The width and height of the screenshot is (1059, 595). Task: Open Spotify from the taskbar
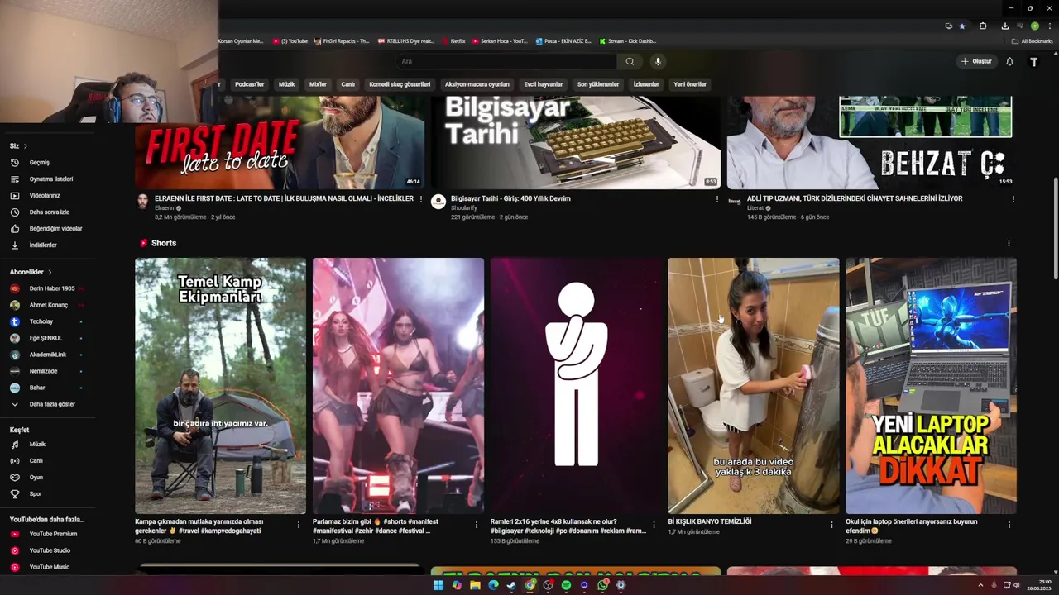pos(566,585)
